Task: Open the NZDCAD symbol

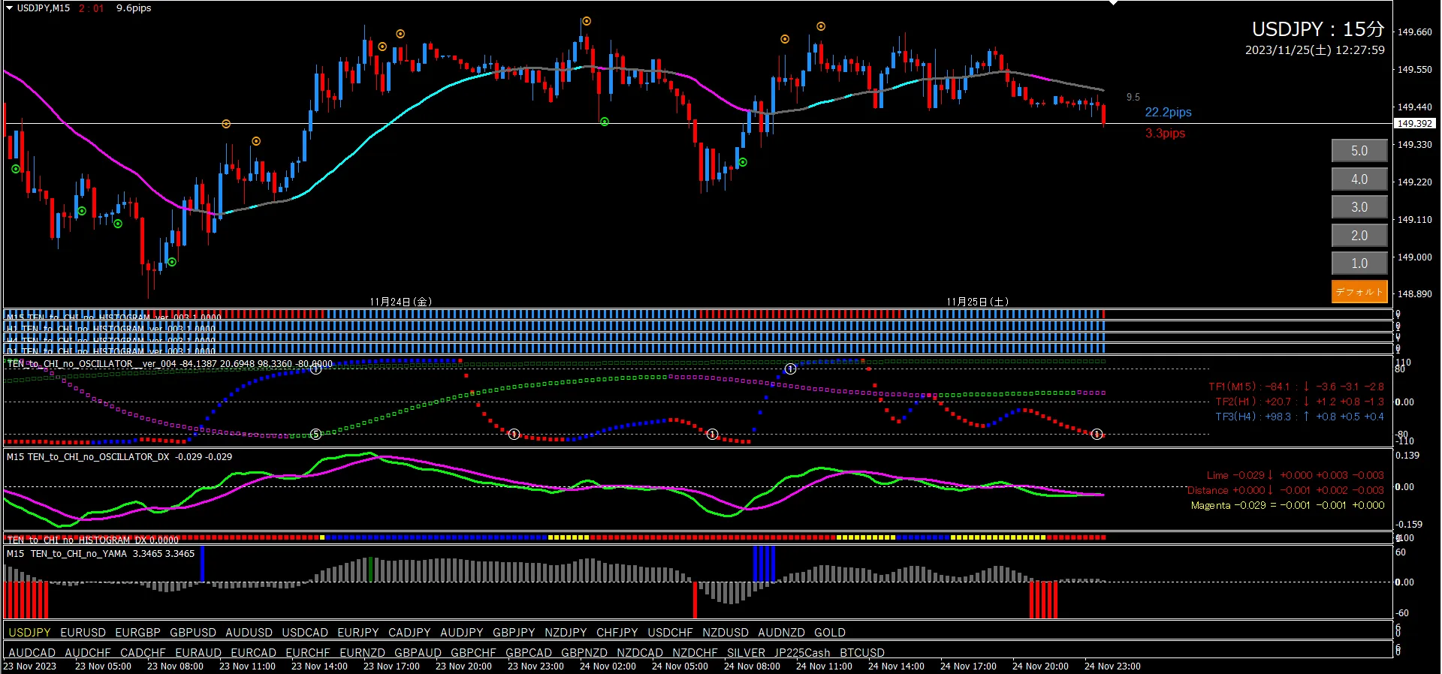Action: pos(640,653)
